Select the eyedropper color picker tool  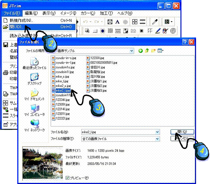[155, 22]
